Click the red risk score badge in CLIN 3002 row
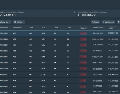Screen dimensions: 120x94 83,86
